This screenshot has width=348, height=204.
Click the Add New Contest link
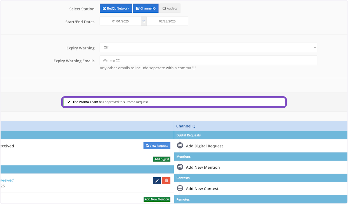[202, 189]
